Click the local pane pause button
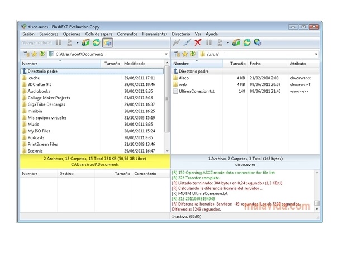Viewport: 343px width, 257px height. (59, 42)
